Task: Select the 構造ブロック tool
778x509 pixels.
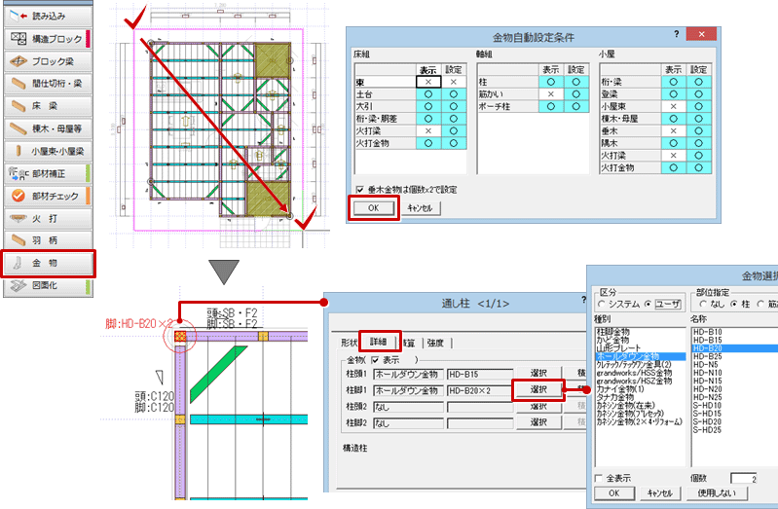Action: click(48, 39)
